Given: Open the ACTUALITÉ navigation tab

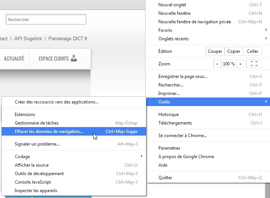Looking at the screenshot, I should pos(14,58).
